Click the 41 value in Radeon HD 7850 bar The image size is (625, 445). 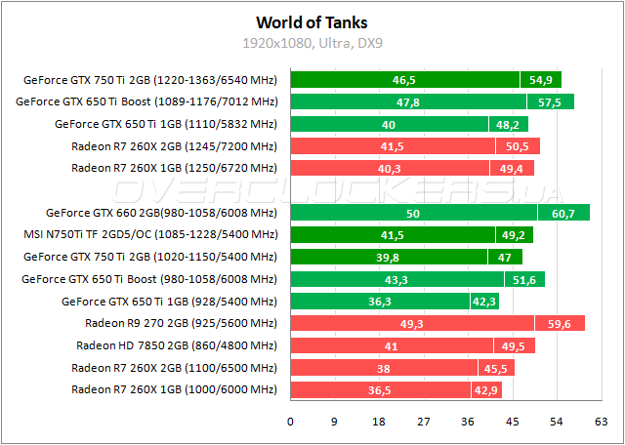(x=391, y=345)
